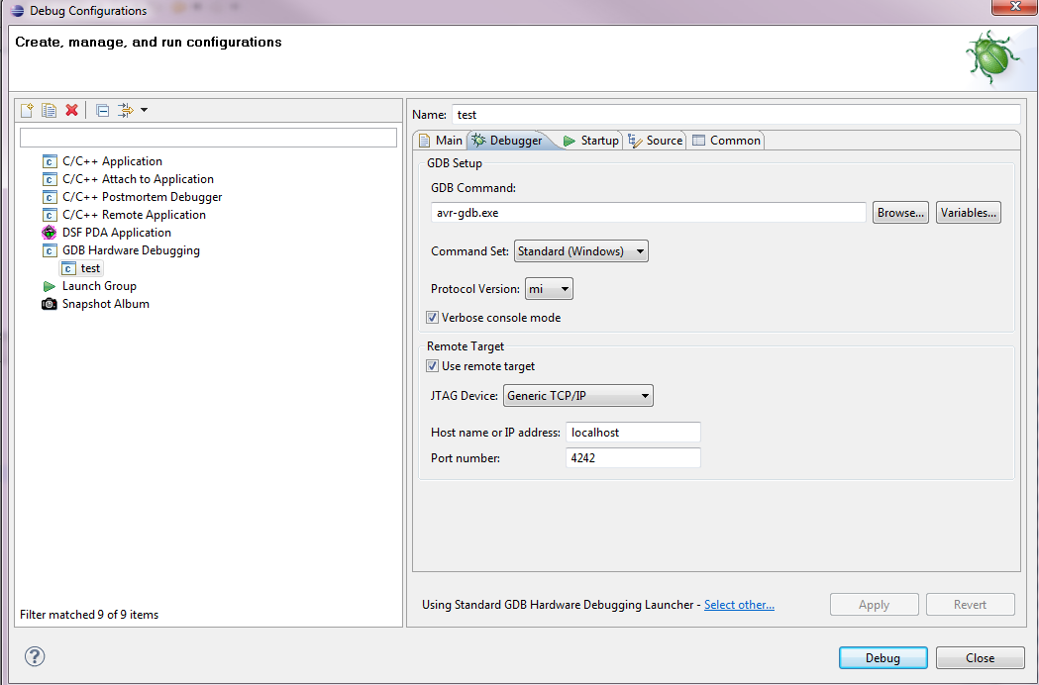Click the Duplicate launch configuration icon
This screenshot has height=685, width=1039.
pos(49,110)
